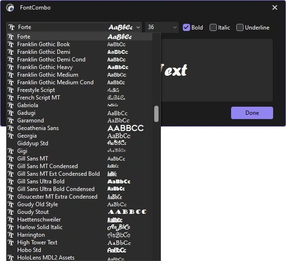Select Gill Sans MT Ext Condensed Bold

pyautogui.click(x=80, y=174)
